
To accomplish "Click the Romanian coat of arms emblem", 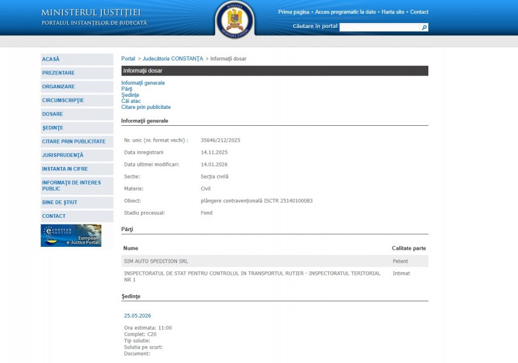I will tap(235, 19).
